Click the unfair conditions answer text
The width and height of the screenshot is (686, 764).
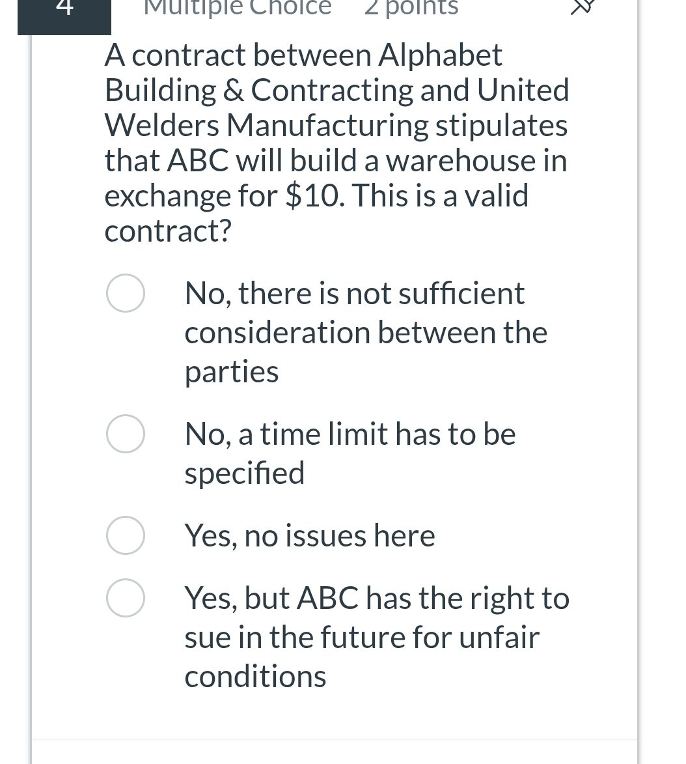pos(377,636)
